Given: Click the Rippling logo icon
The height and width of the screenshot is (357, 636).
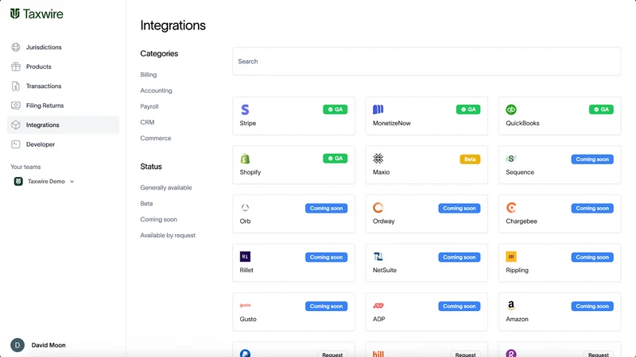Looking at the screenshot, I should (511, 256).
